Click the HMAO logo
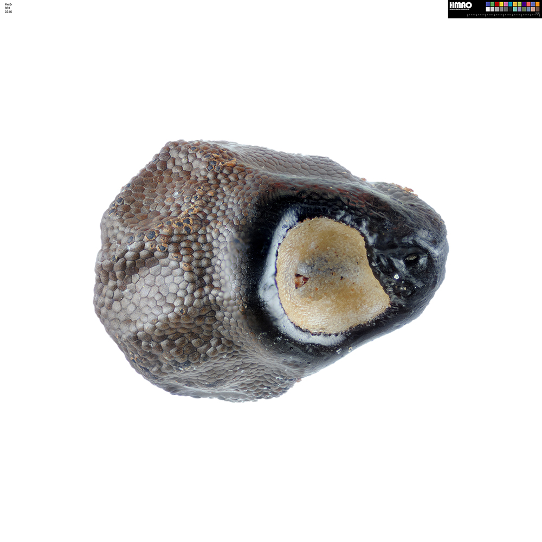Screen dimensions: 542x542 [x=460, y=5]
